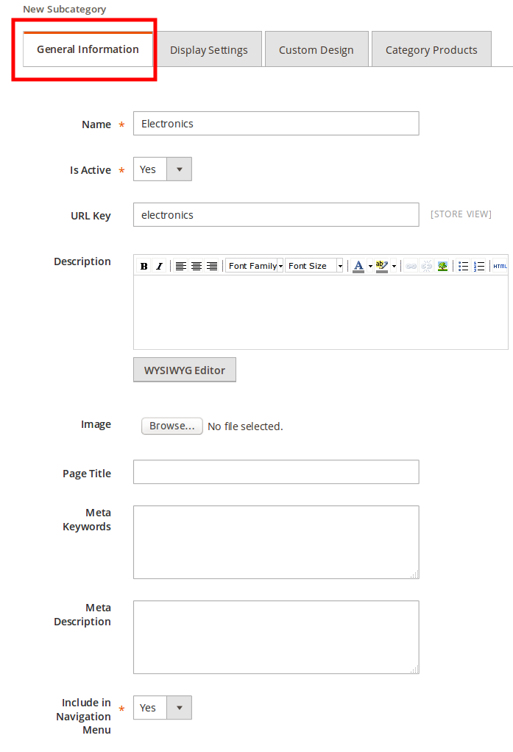Align description text right

pos(212,266)
